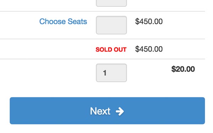This screenshot has height=133, width=213.
Task: Focus the quantity field containing 1
Action: pos(111,73)
